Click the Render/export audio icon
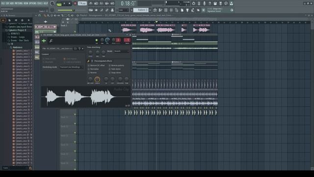Image resolution: width=314 pixels, height=177 pixels. click(220, 3)
